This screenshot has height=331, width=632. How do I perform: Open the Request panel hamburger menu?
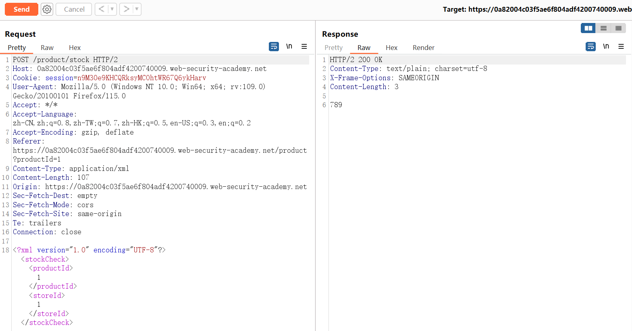304,47
